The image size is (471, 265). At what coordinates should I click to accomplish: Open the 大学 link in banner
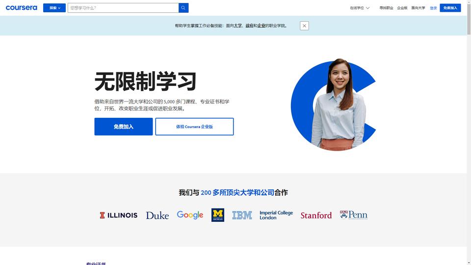click(x=238, y=26)
